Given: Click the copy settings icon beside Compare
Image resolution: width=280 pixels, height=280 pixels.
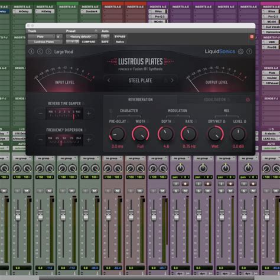Looking at the screenshot, I should [77, 42].
